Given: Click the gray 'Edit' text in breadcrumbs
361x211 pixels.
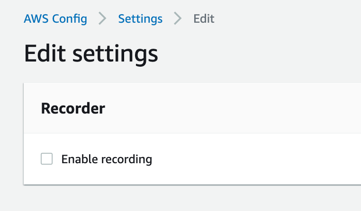Looking at the screenshot, I should point(204,18).
